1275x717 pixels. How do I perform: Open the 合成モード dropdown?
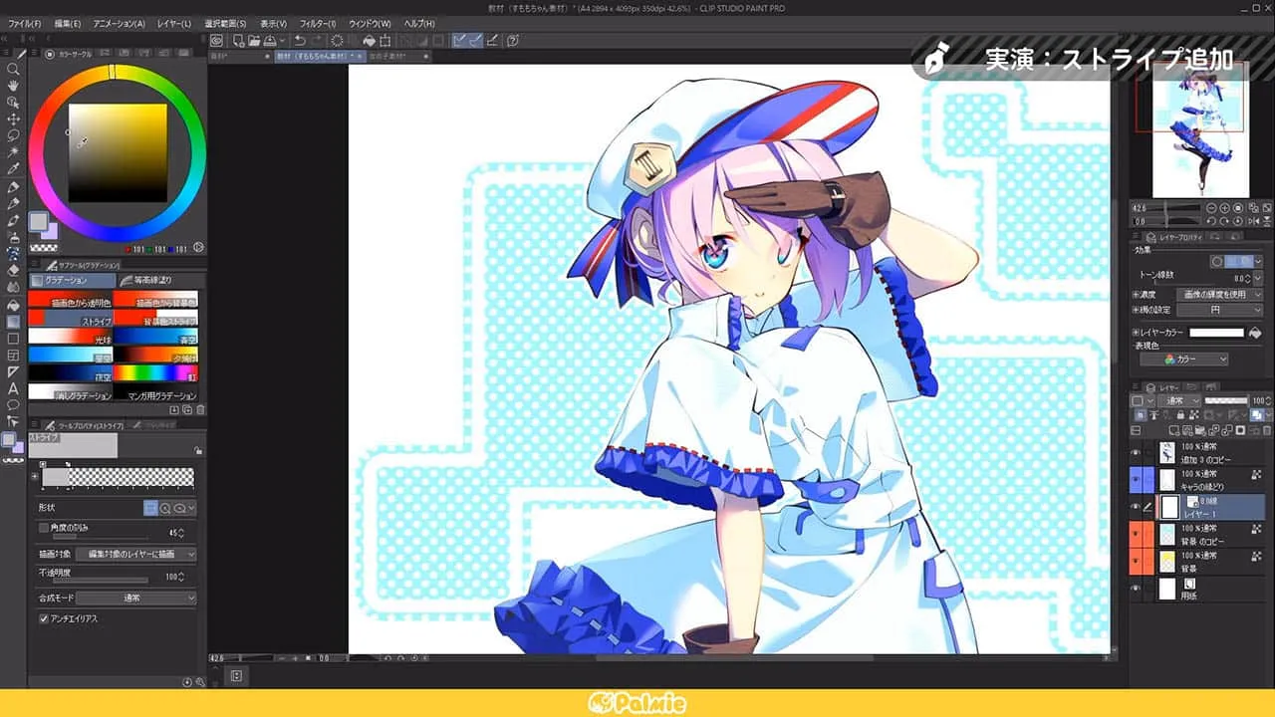pos(136,598)
